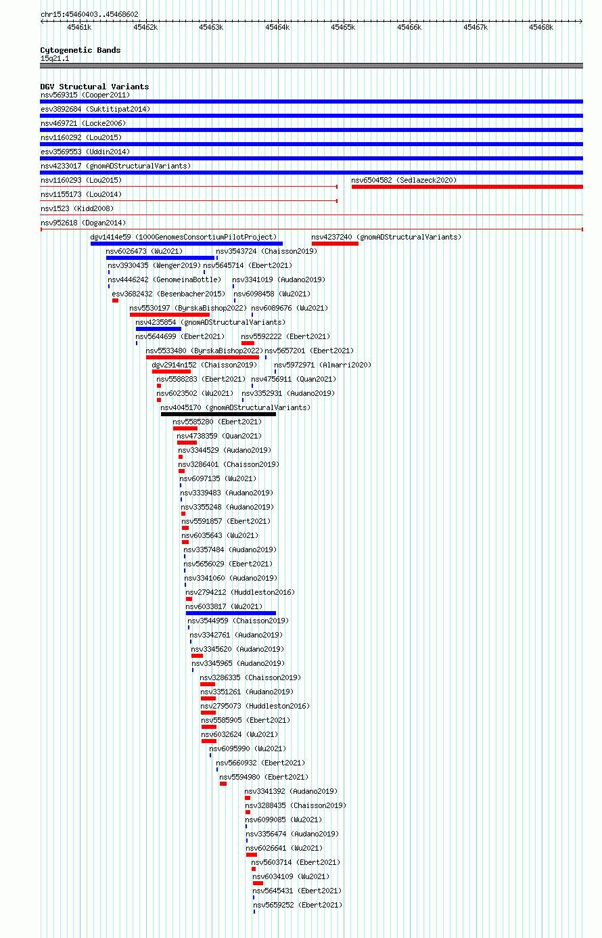
Task: Select nsv3344529 (Audano2019) label
Action: click(x=225, y=451)
